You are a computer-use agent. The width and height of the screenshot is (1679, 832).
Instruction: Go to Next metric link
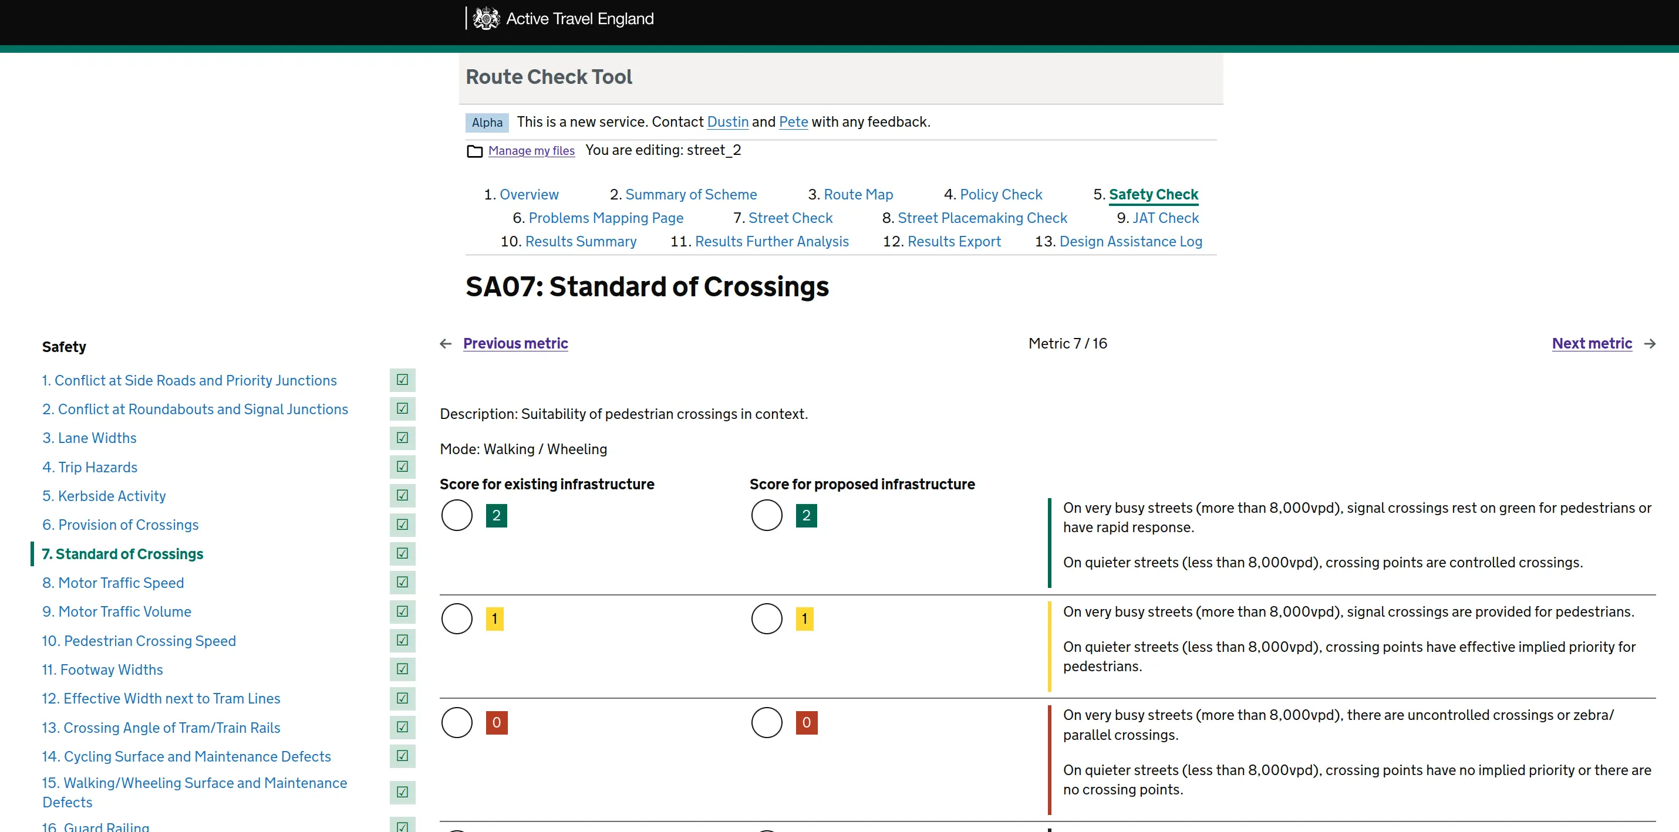pos(1591,343)
